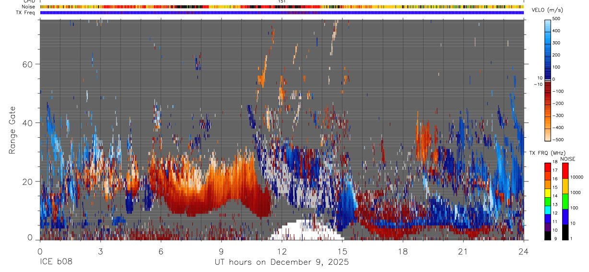Image resolution: width=589 pixels, height=272 pixels.
Task: Click the TX Freq strip above the plot
Action: [x=282, y=12]
